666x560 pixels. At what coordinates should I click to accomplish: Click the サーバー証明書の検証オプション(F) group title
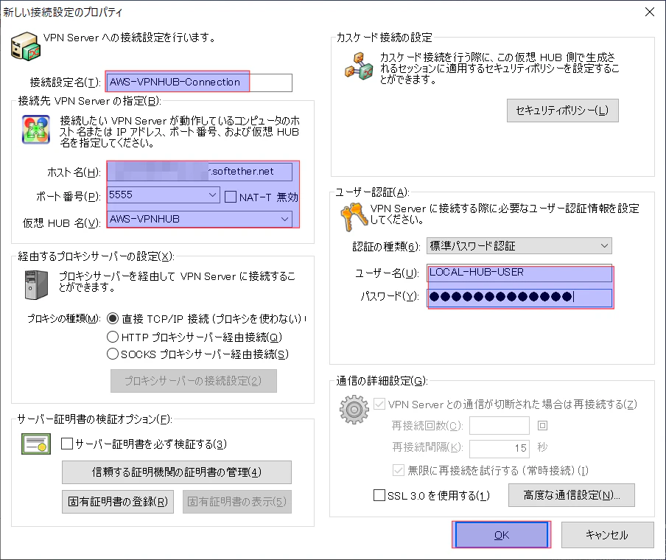[94, 419]
